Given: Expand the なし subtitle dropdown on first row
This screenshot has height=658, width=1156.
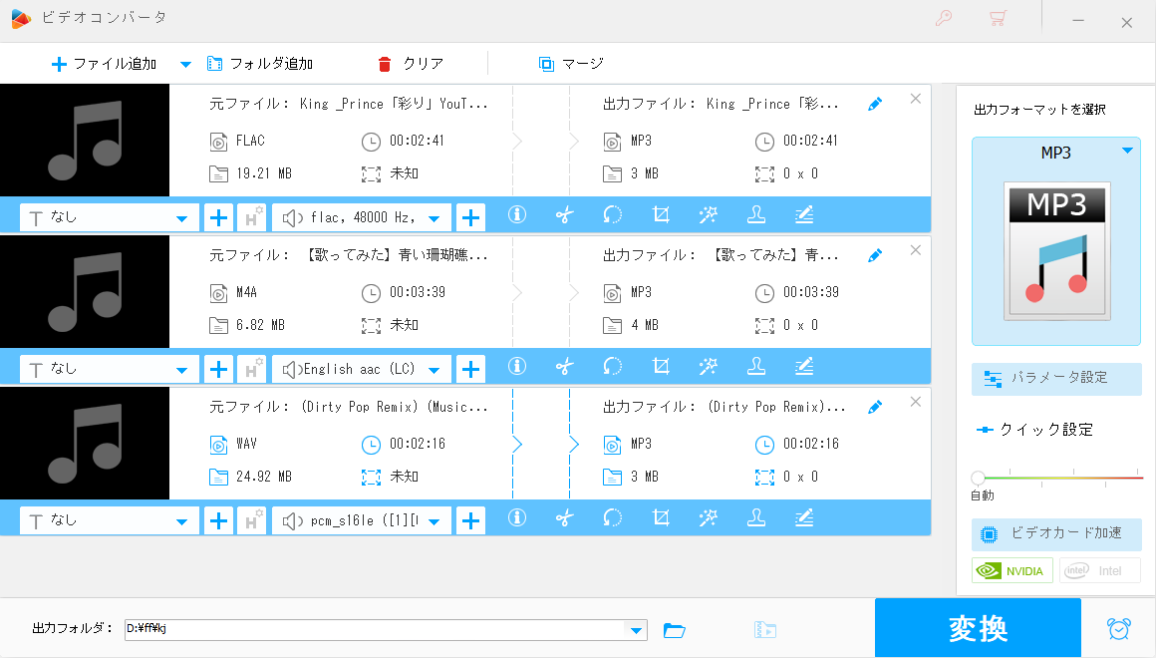Looking at the screenshot, I should 182,216.
